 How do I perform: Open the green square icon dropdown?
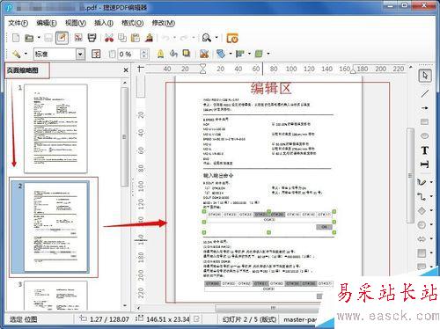pyautogui.click(x=268, y=54)
